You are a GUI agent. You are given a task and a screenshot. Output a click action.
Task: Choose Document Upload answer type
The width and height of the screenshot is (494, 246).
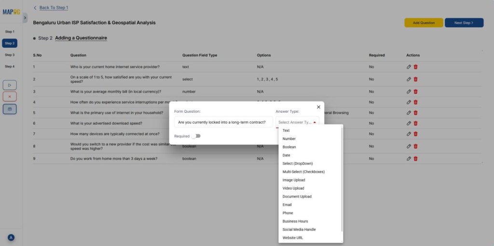coord(310,196)
